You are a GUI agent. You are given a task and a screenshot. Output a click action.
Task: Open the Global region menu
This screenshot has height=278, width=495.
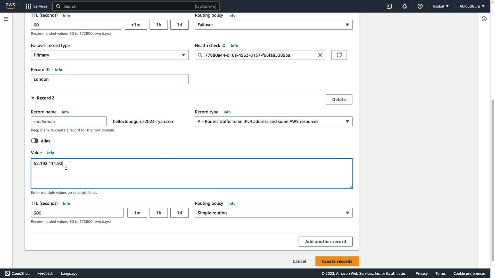coord(441,6)
